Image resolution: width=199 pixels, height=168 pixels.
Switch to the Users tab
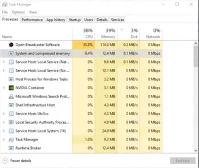(x=89, y=20)
